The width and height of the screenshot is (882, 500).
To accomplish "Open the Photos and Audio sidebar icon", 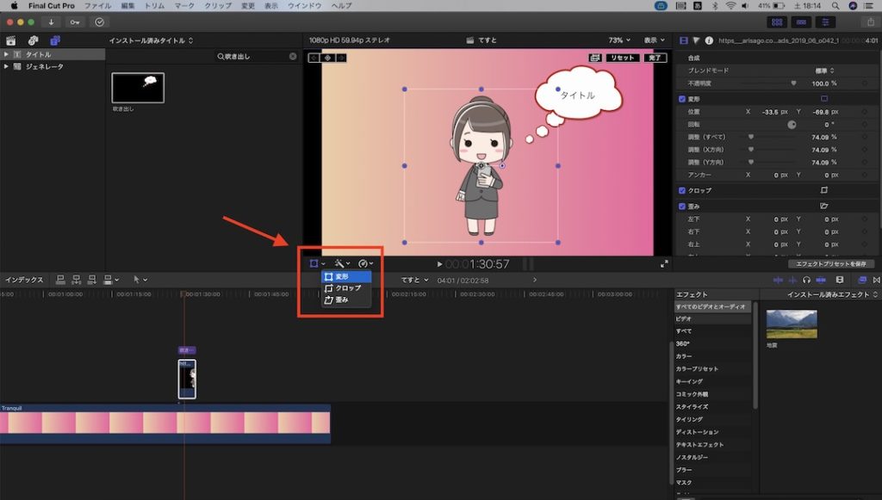I will tap(32, 40).
